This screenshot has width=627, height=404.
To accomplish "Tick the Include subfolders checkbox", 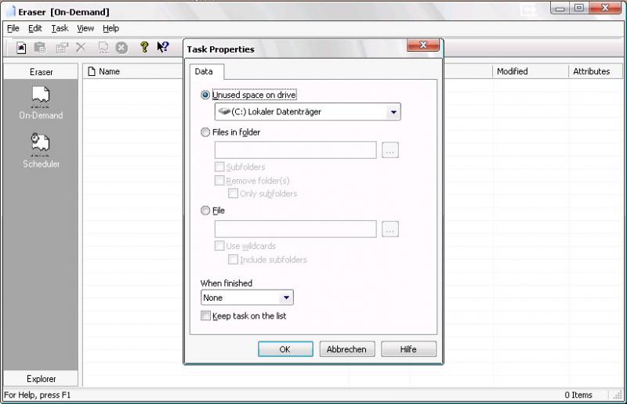I will pos(233,260).
